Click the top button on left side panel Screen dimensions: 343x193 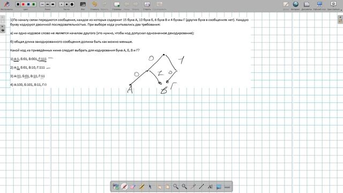tap(3, 19)
